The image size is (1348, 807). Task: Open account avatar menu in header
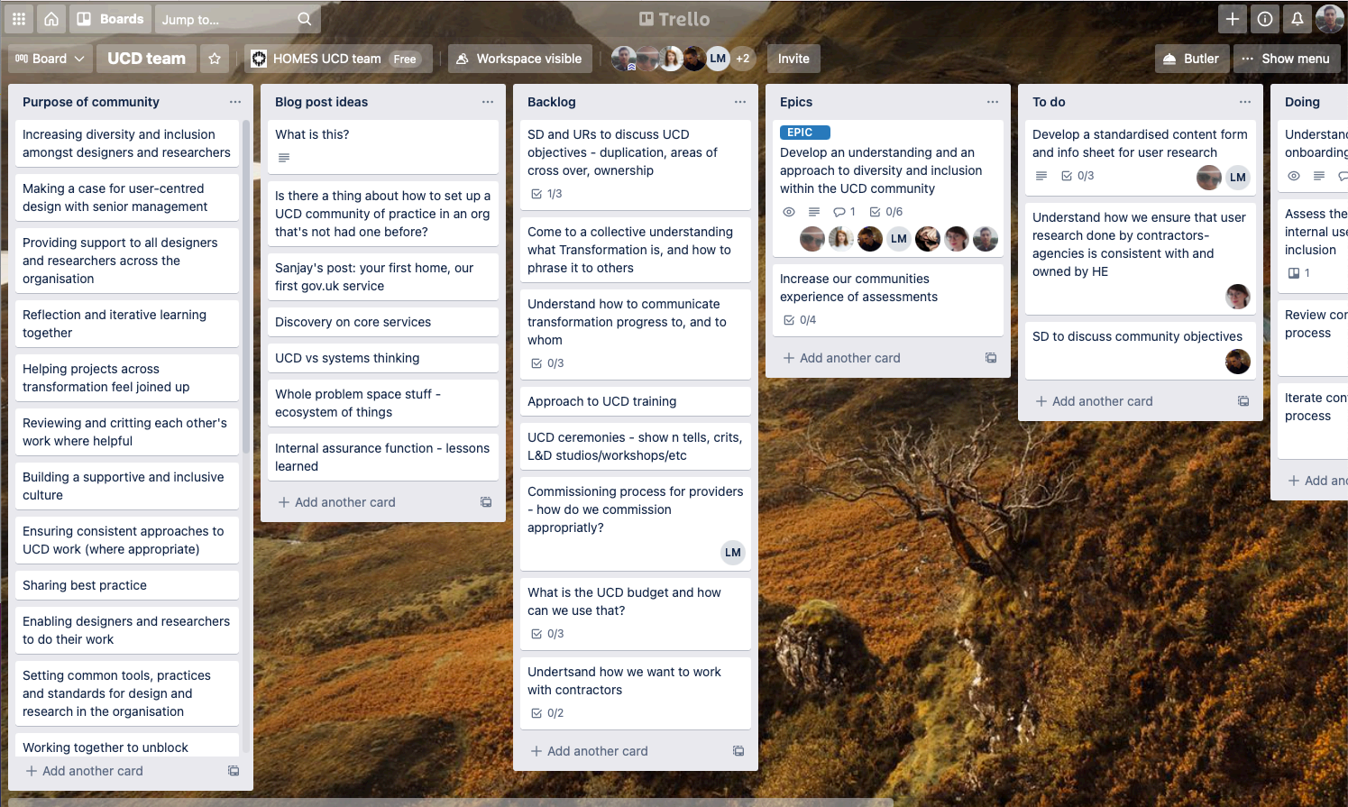click(x=1330, y=19)
